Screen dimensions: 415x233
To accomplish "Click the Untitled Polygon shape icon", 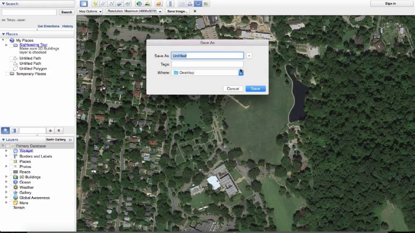I will (x=15, y=69).
